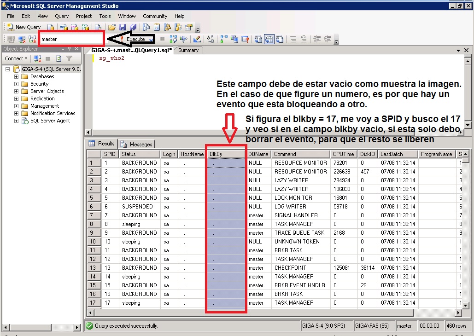
Task: Switch to the Messages tab
Action: click(x=137, y=144)
